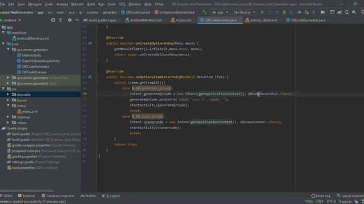The width and height of the screenshot is (364, 204).
Task: Open the Terminal tool window
Action: coord(27,196)
